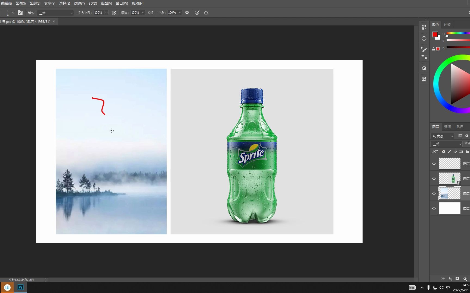Hide the Sprite bottle layer
This screenshot has width=470, height=293.
point(434,179)
